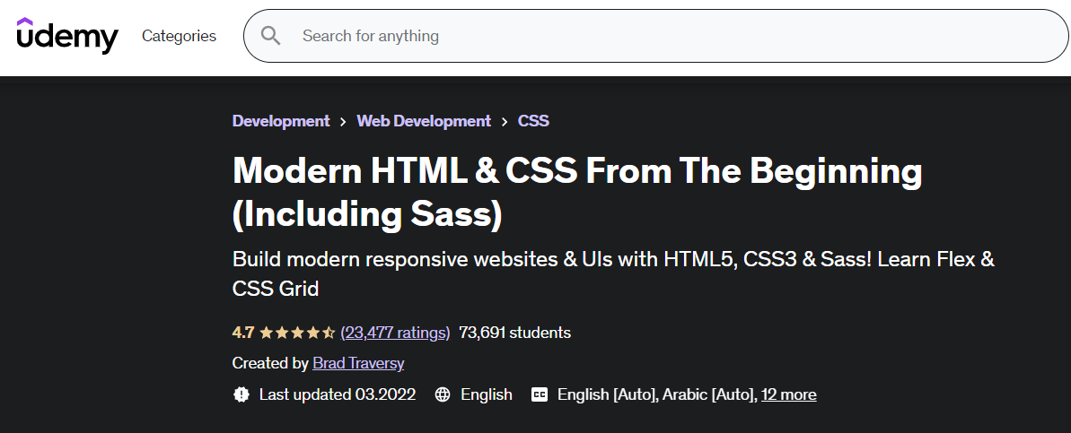
Task: Click the course title heading
Action: click(577, 192)
